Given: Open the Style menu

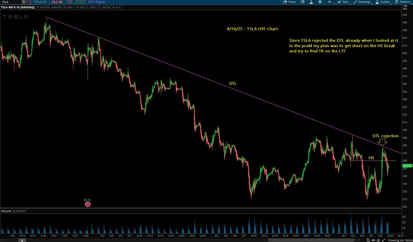Looking at the screenshot, I should pos(343,2).
